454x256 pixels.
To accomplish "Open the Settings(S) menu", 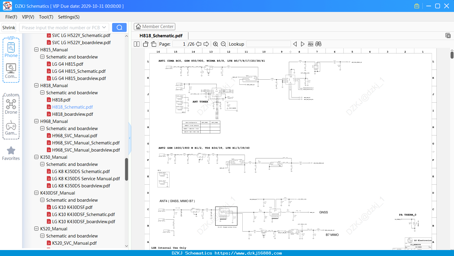I will pos(69,17).
